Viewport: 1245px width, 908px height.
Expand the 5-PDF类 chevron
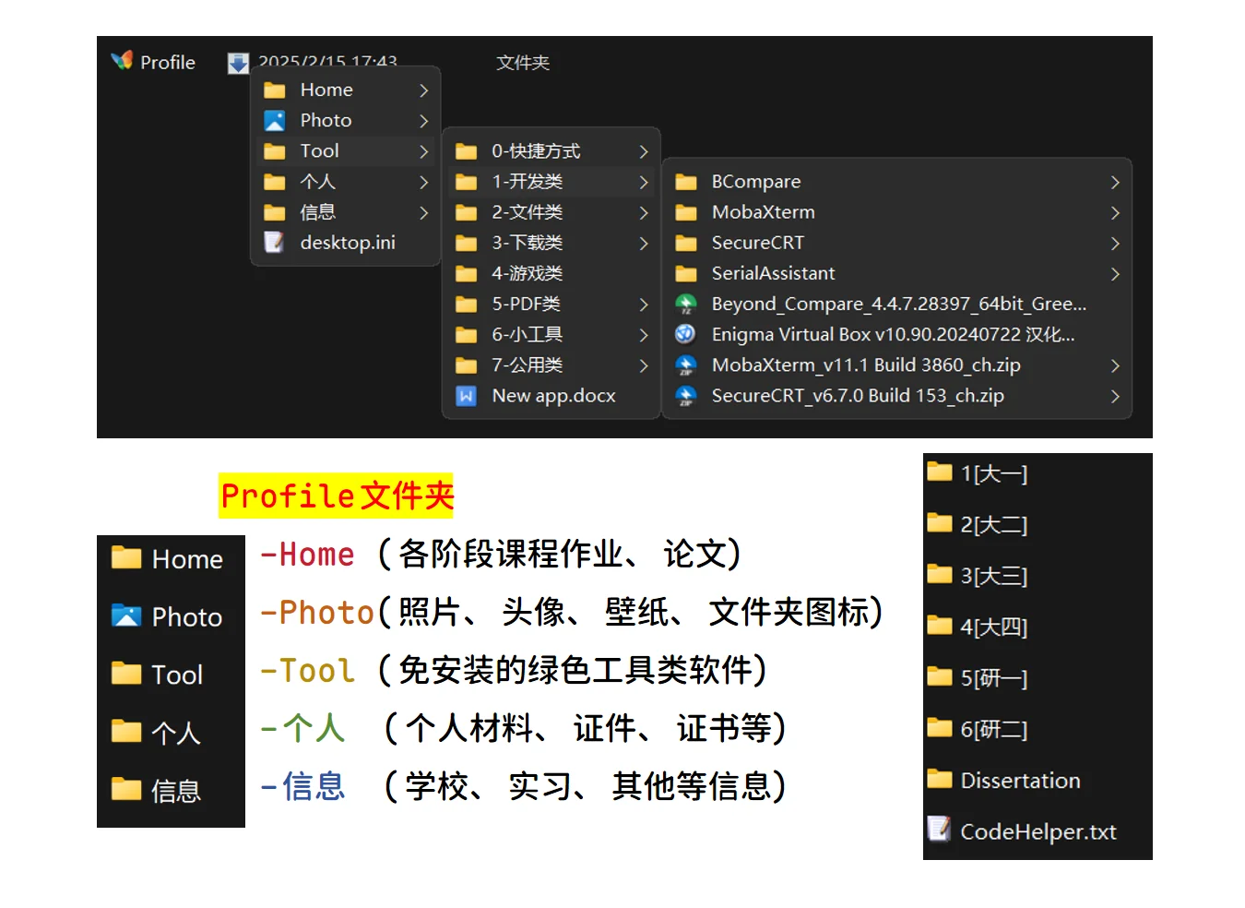pos(644,304)
